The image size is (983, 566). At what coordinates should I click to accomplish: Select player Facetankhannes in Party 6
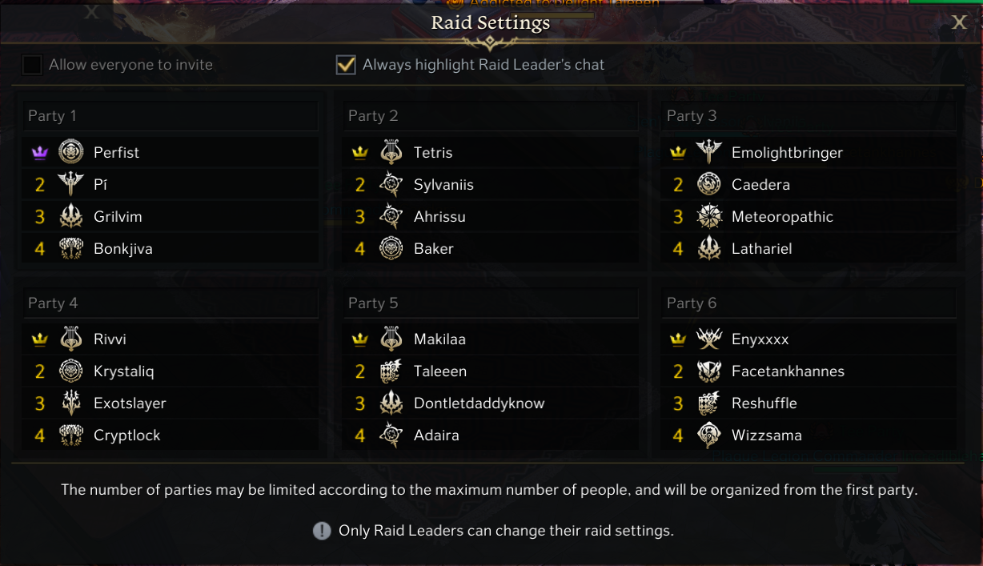[x=788, y=371]
